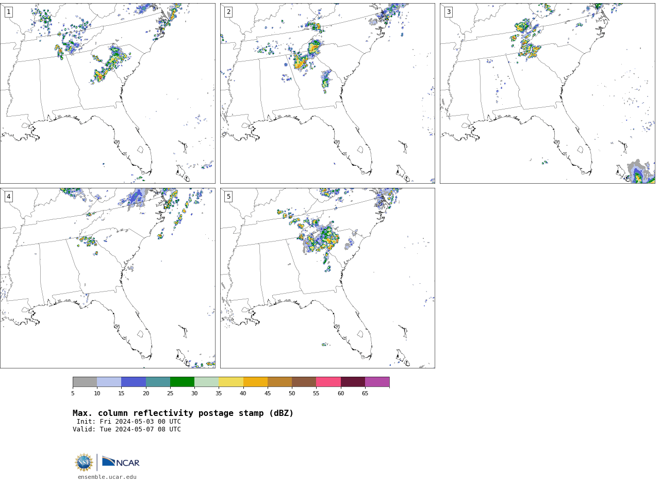Click the pink 55-60 dBZ swatch
Image resolution: width=660 pixels, height=483 pixels.
tap(328, 382)
